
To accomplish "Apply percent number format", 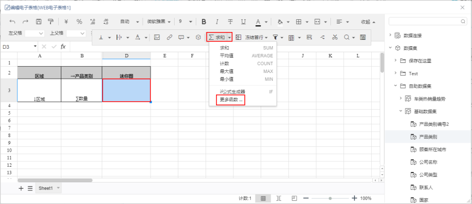I will [x=79, y=22].
